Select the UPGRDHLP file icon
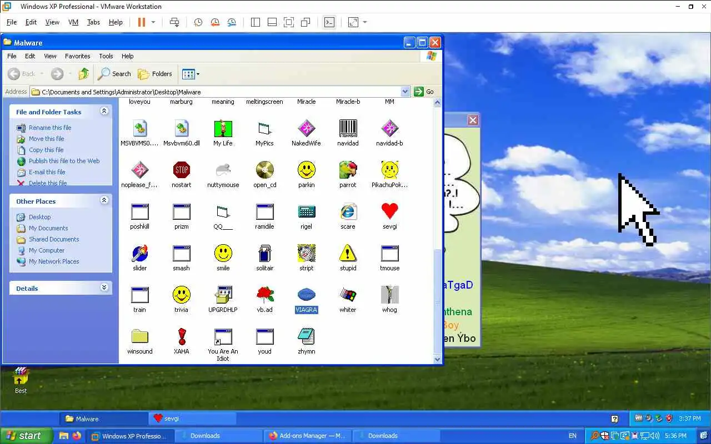 (x=223, y=295)
